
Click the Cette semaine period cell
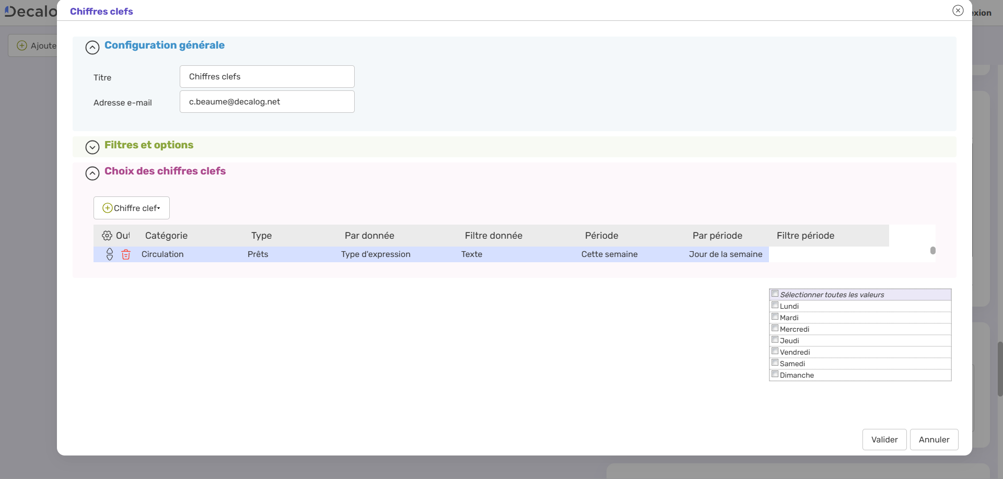coord(609,254)
